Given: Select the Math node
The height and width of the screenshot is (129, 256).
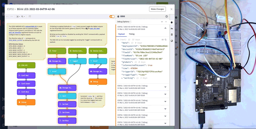Looking at the screenshot, I should tap(67, 96).
